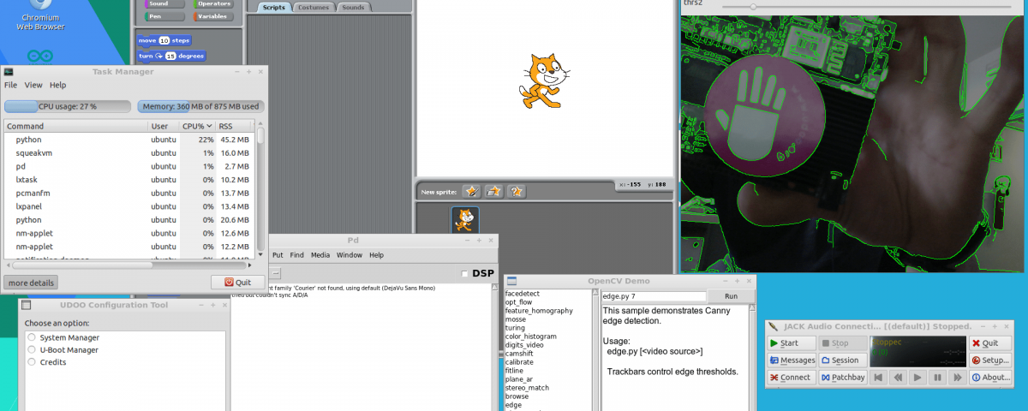Select the Variables blocks category
This screenshot has width=1028, height=411.
[x=215, y=15]
